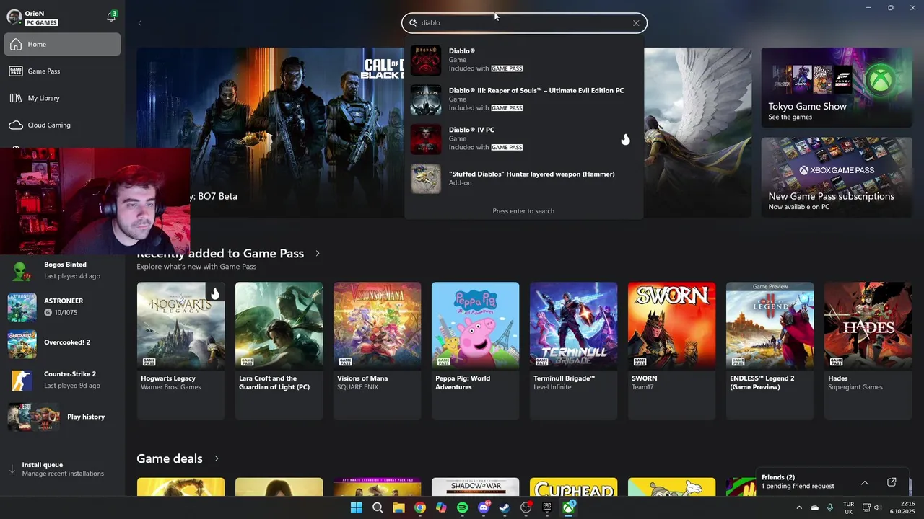This screenshot has height=519, width=924.
Task: Expand the Game deals section chevron
Action: (x=216, y=459)
